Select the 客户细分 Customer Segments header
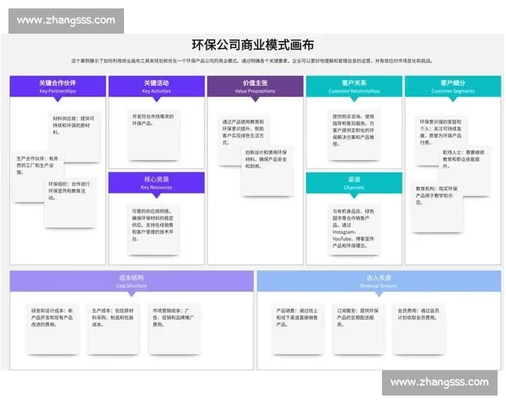506x404 pixels. (x=453, y=87)
